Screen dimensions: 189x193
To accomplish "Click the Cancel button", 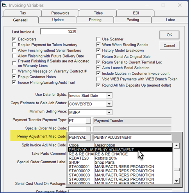I will click(x=169, y=46).
